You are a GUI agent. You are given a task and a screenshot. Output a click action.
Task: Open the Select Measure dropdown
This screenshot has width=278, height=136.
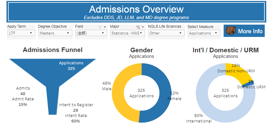(x=204, y=33)
